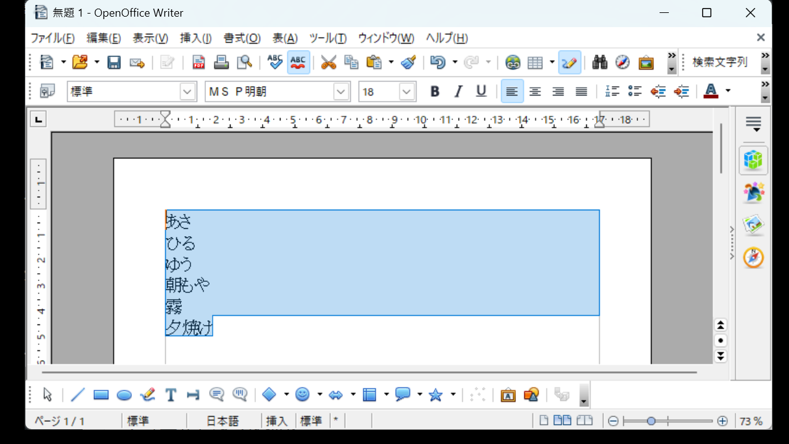Click the Hyperlink globe icon
Image resolution: width=789 pixels, height=444 pixels.
click(513, 62)
